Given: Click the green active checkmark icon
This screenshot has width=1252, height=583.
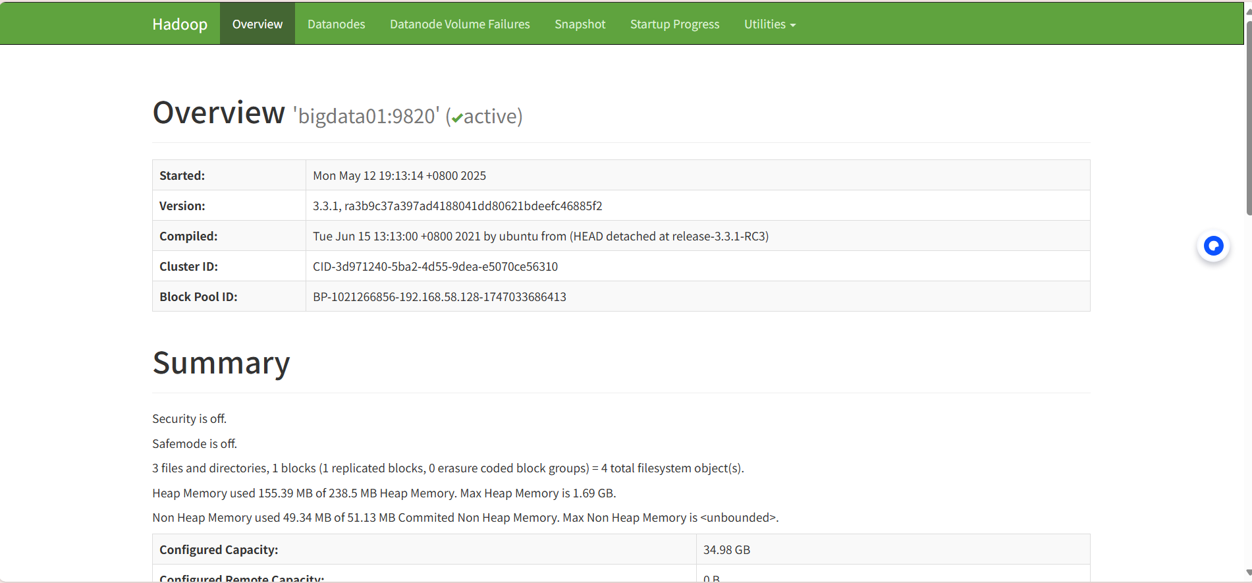Looking at the screenshot, I should (x=457, y=119).
